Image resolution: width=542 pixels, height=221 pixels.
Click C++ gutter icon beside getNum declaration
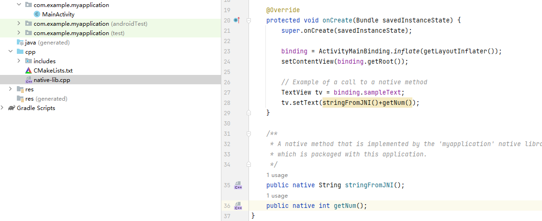(x=238, y=206)
